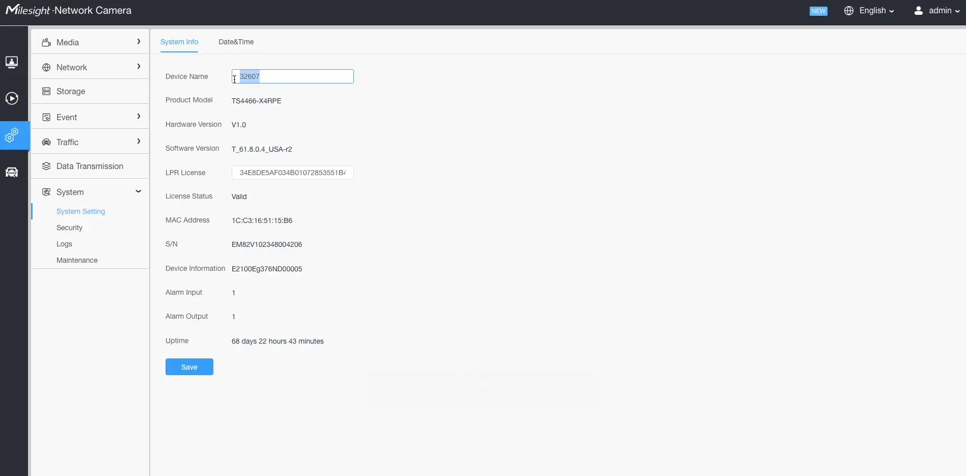Open the Maintenance page link
The width and height of the screenshot is (966, 476).
(x=77, y=260)
